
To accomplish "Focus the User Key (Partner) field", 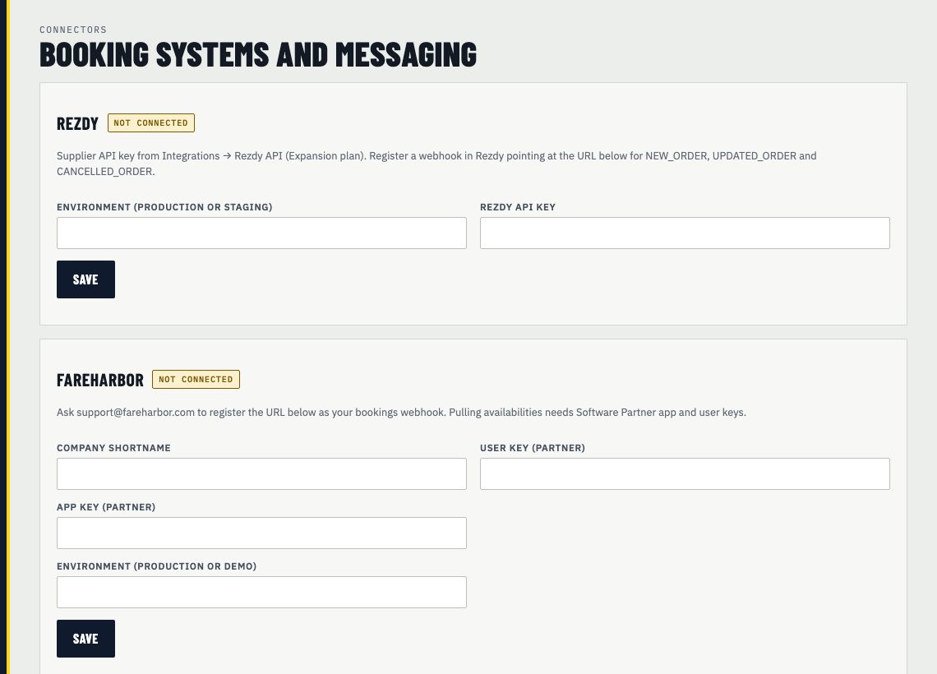I will coord(684,473).
